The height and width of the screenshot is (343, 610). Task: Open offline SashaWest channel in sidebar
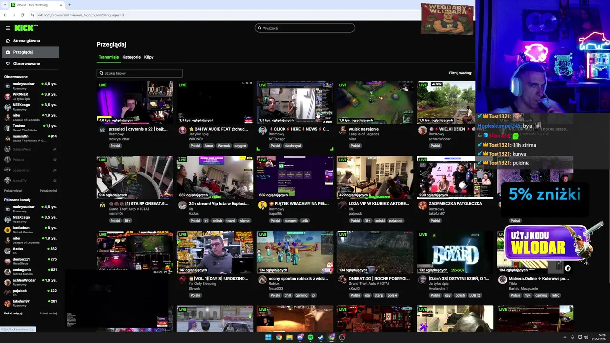coord(30,149)
